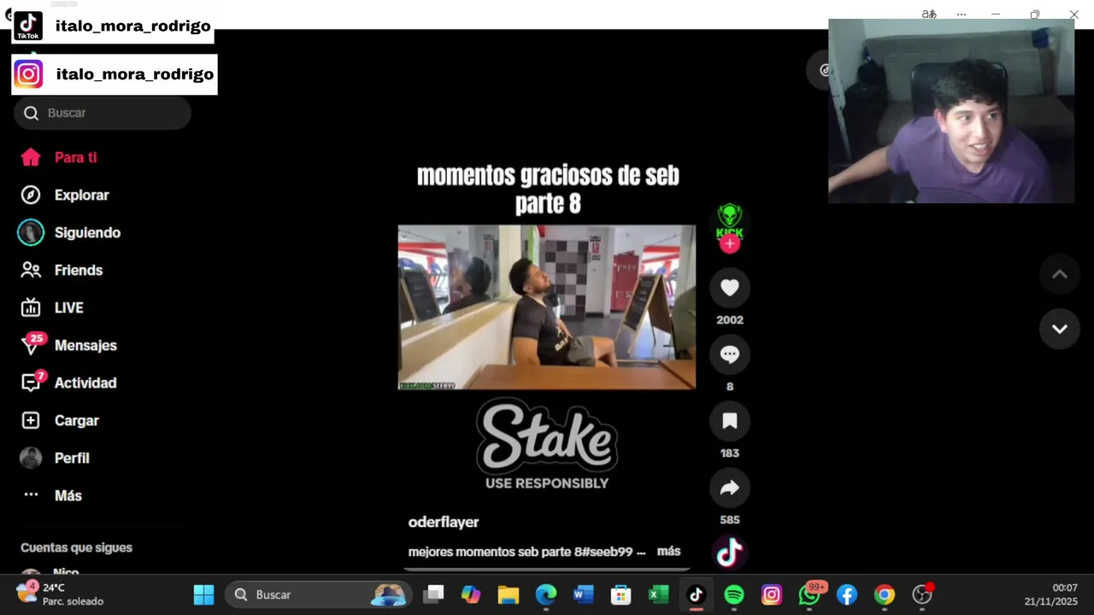Share the video with the arrow icon
The image size is (1094, 615).
coord(729,488)
